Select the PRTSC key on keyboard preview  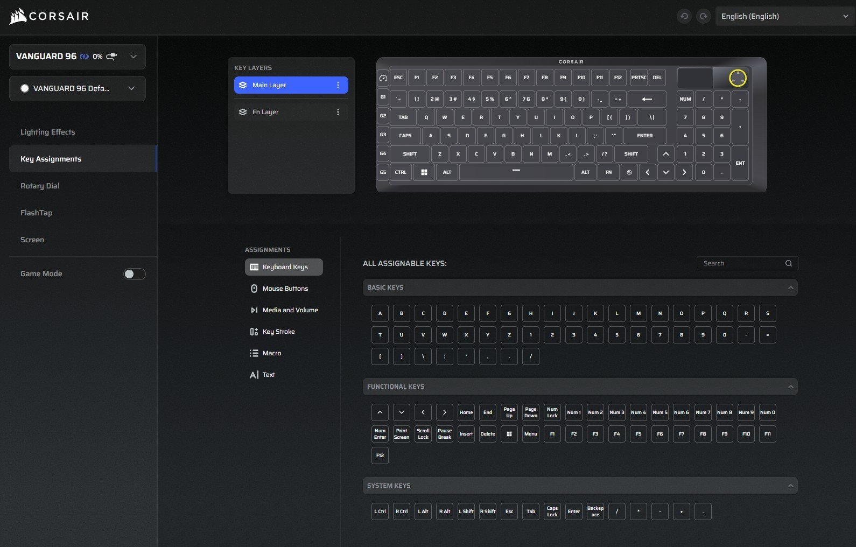click(639, 78)
